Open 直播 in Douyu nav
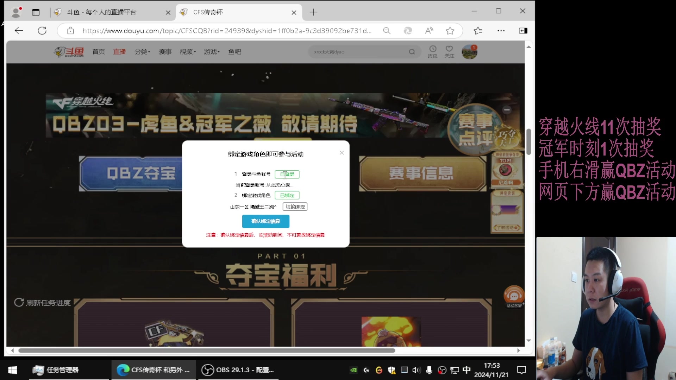 pyautogui.click(x=119, y=52)
